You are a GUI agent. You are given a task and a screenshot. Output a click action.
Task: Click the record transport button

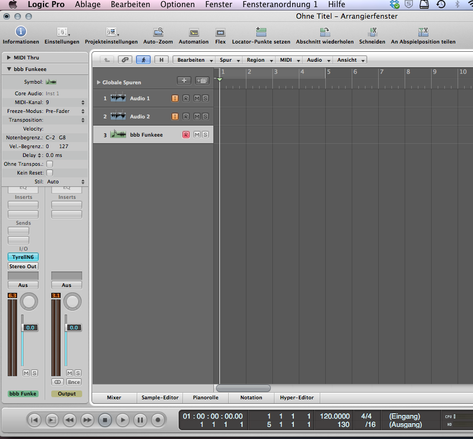pyautogui.click(x=158, y=420)
